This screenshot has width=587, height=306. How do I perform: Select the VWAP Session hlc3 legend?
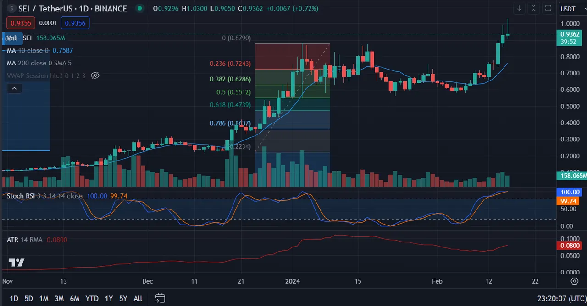pyautogui.click(x=46, y=75)
